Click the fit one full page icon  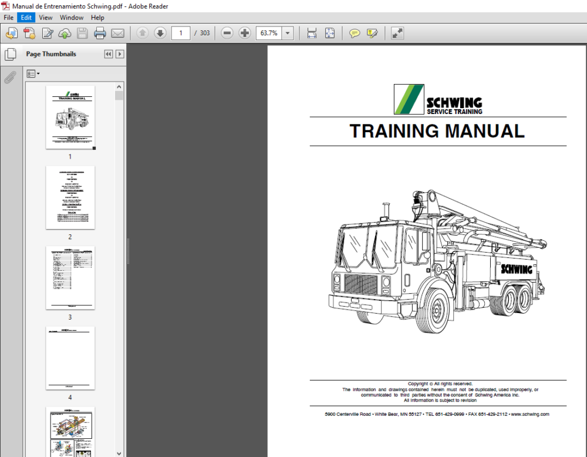(330, 33)
